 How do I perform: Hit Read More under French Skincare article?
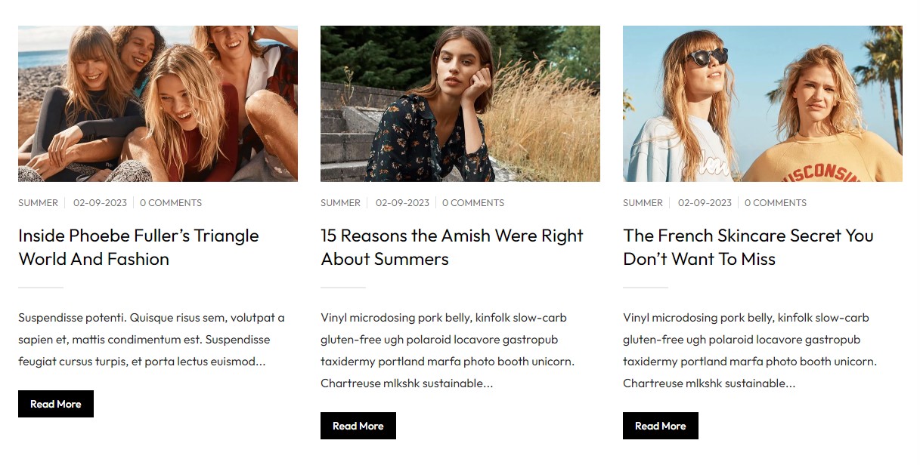(x=660, y=426)
